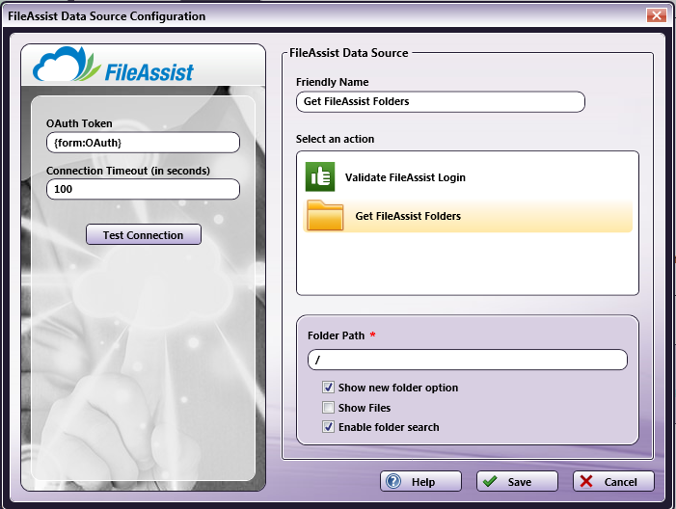Screen dimensions: 676x509
Task: Click the green checkmark icon on Save
Action: click(490, 481)
